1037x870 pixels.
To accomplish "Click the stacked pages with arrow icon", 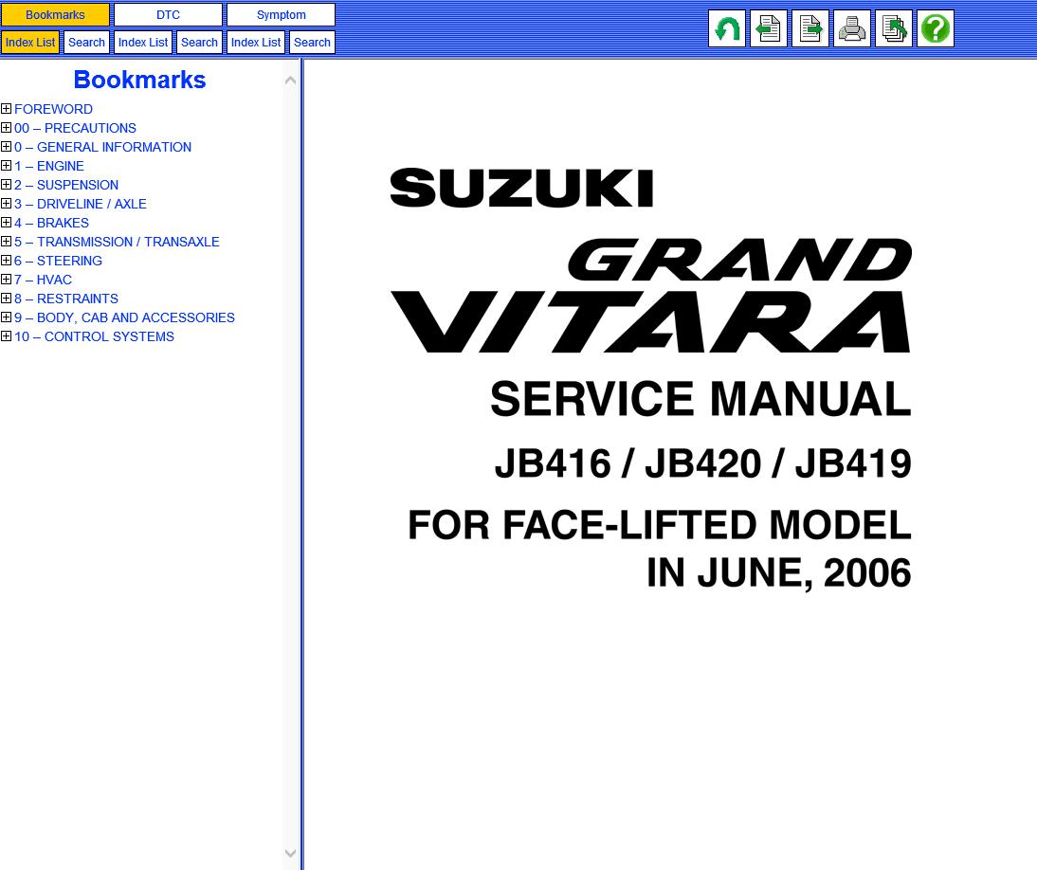I will (x=894, y=28).
